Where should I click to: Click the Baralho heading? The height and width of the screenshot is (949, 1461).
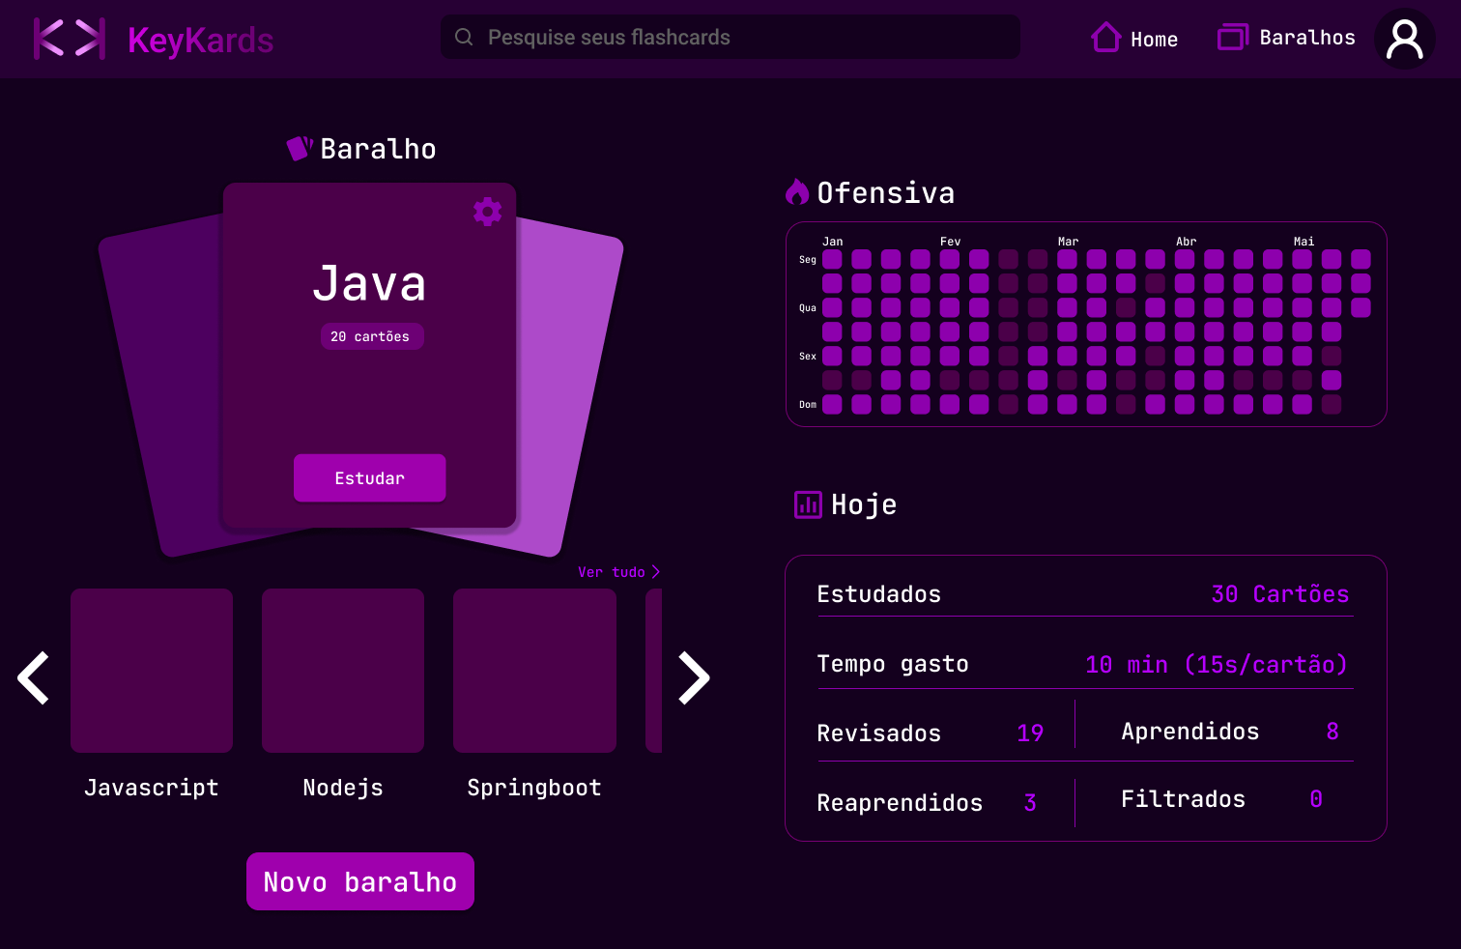point(378,149)
